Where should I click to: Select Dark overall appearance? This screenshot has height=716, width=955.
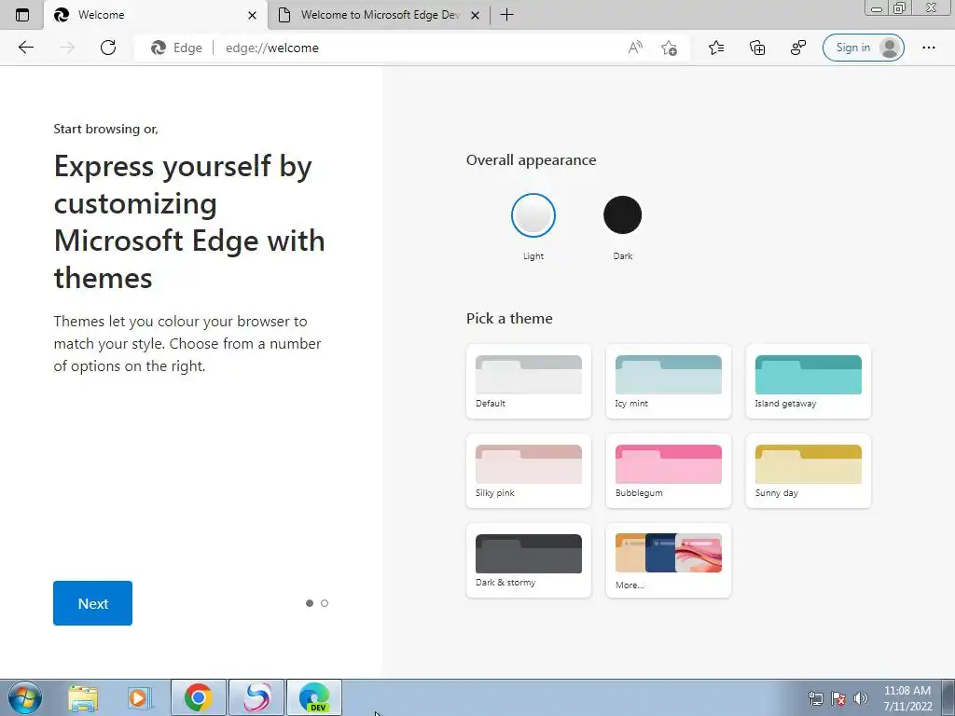[622, 215]
